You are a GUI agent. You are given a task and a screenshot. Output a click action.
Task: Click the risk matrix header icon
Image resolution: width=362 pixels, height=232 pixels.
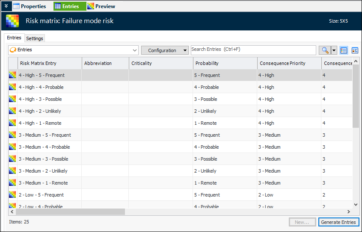(12, 21)
